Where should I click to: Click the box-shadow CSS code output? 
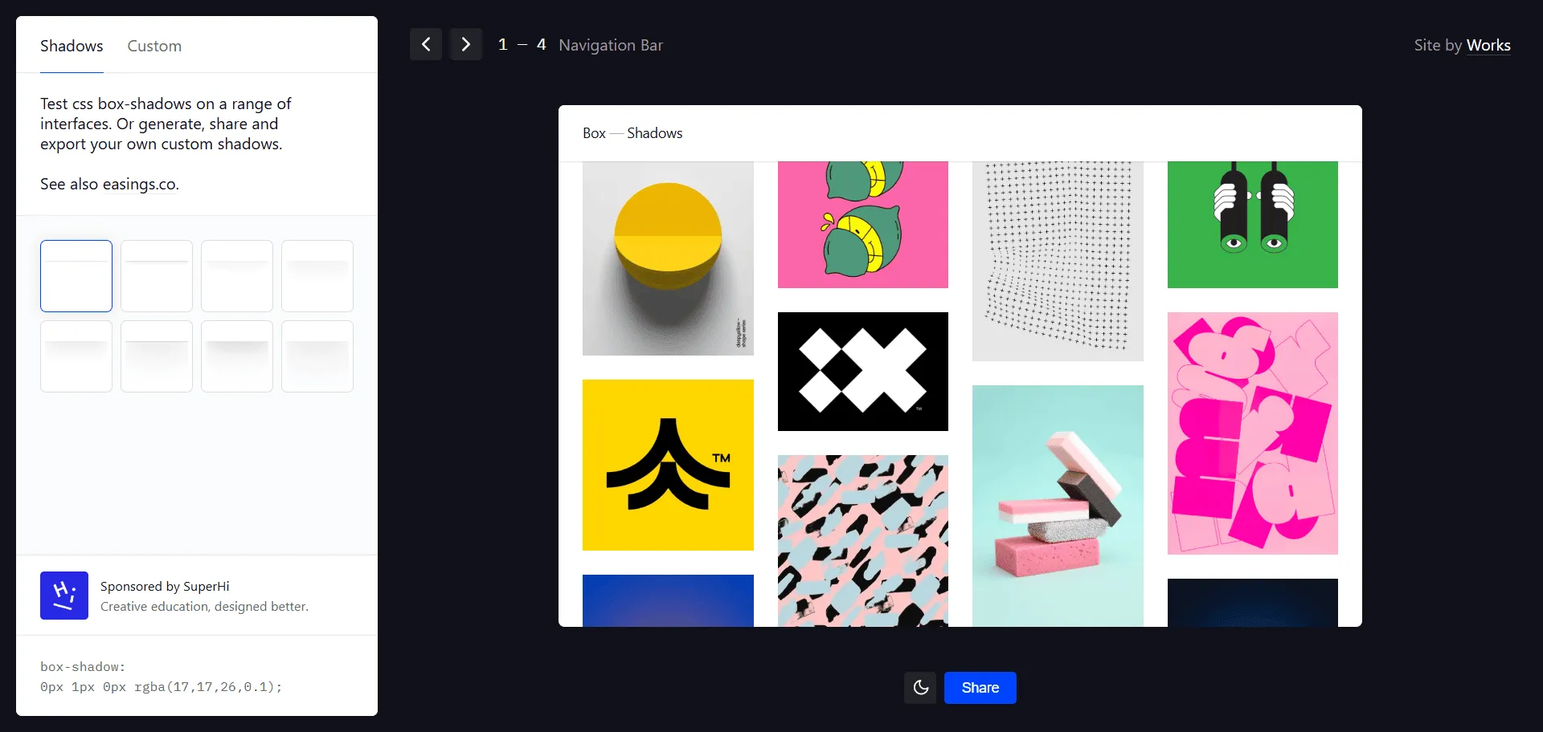pos(161,677)
